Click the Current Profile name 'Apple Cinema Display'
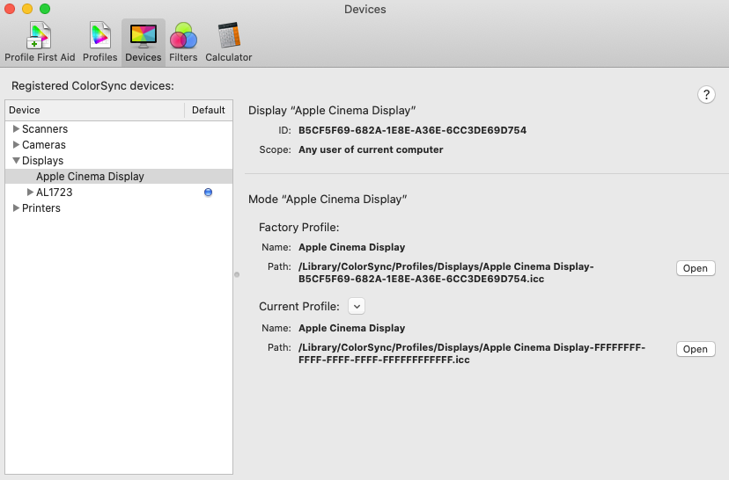This screenshot has height=480, width=729. click(351, 328)
